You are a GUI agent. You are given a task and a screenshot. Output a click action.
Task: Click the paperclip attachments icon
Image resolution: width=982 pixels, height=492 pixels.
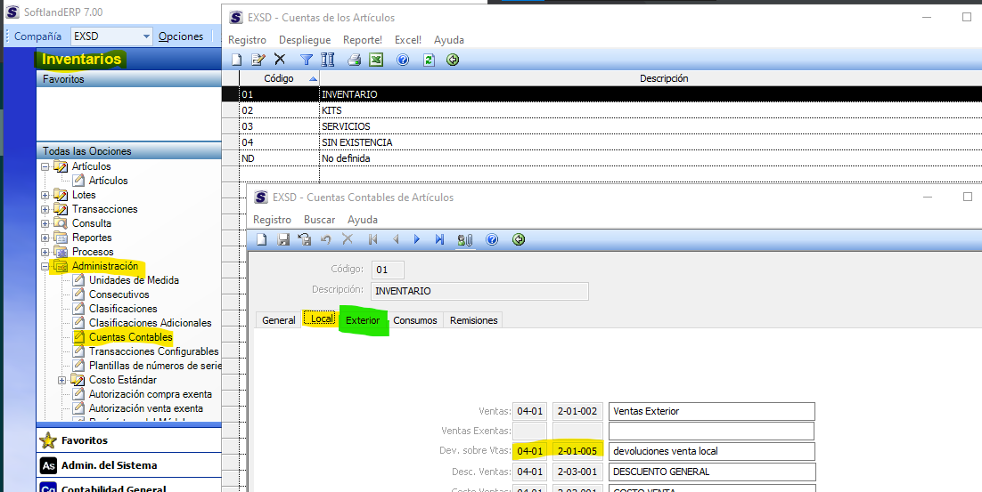(x=464, y=239)
